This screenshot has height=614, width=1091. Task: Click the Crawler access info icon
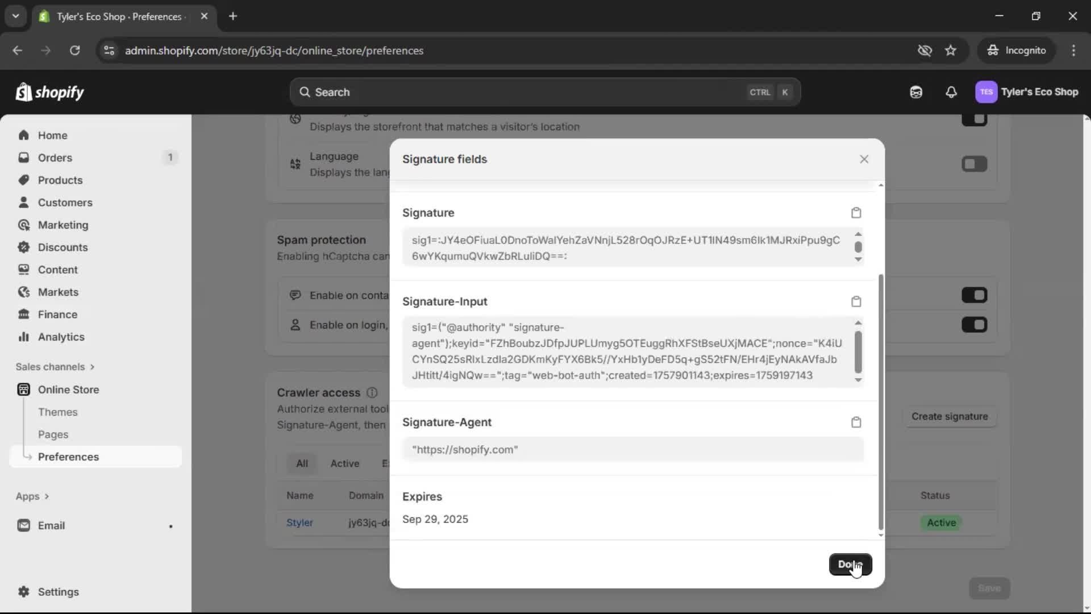click(x=373, y=393)
